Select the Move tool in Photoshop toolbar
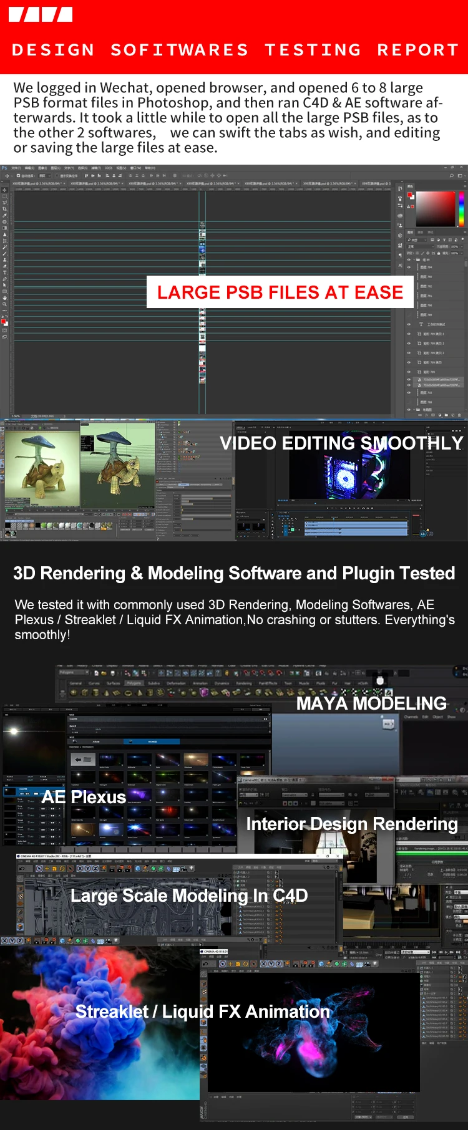This screenshot has width=468, height=1130. (4, 190)
